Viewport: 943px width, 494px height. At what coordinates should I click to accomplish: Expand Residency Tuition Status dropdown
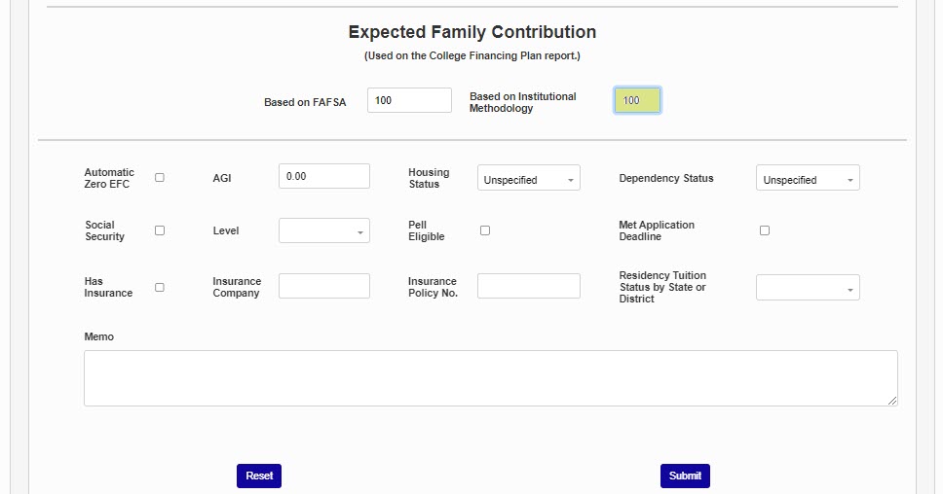(807, 288)
